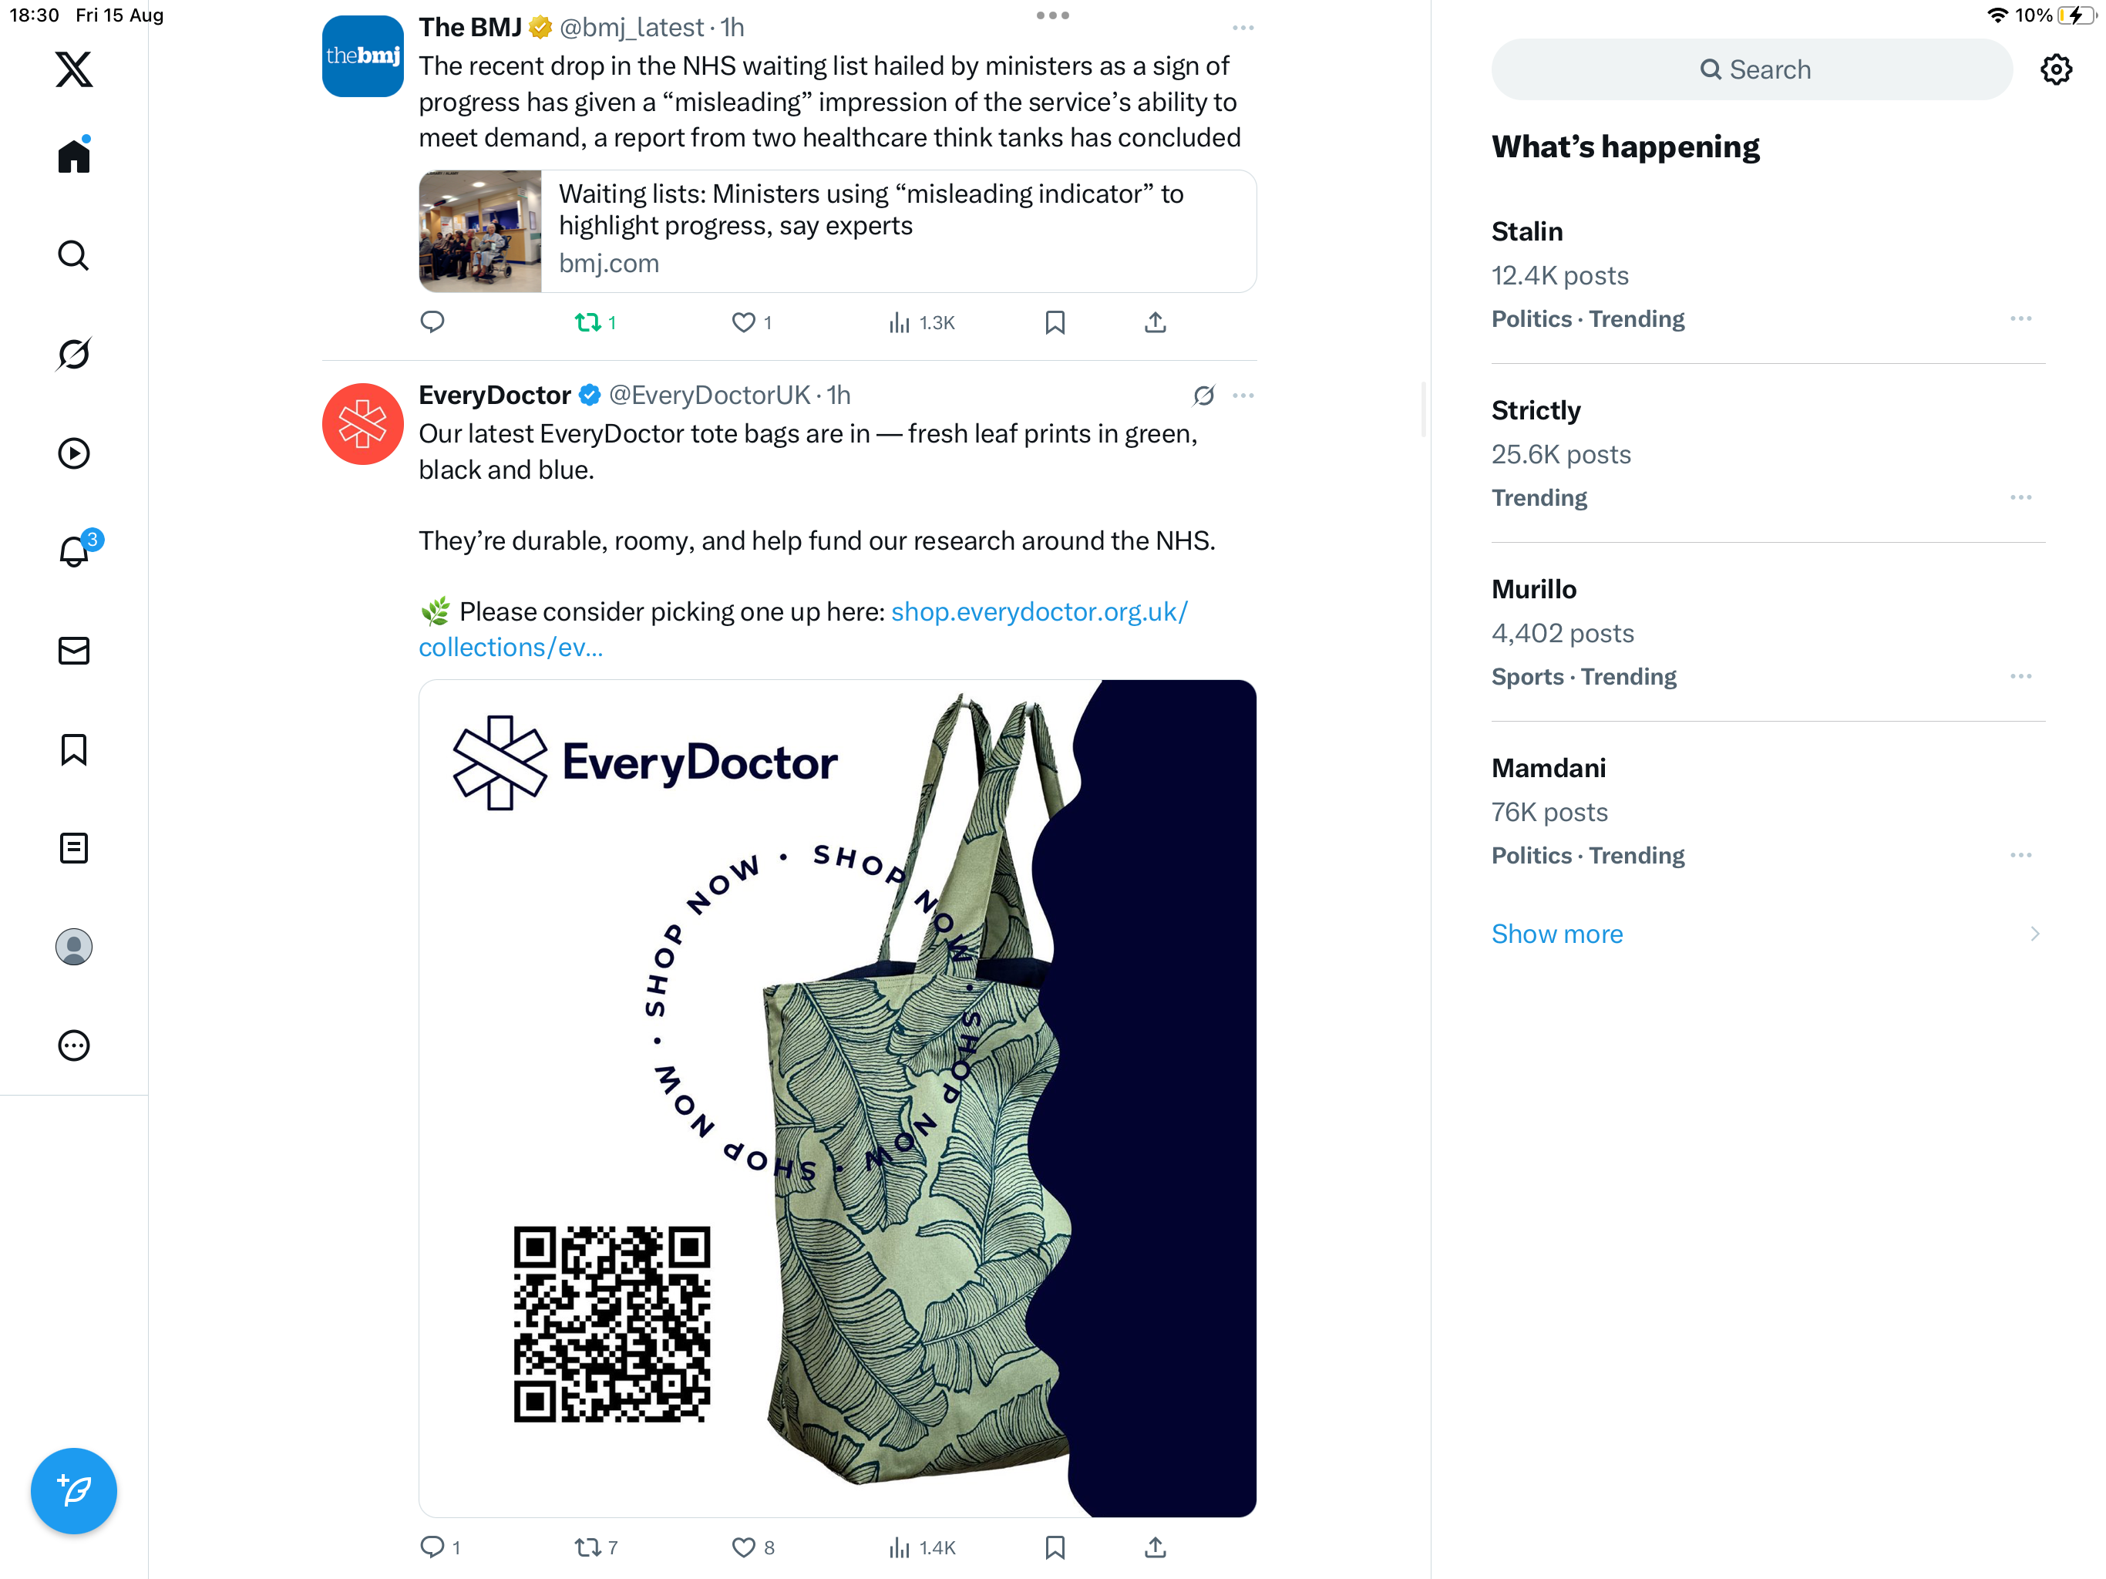
Task: Open Grok from the left sidebar
Action: click(73, 355)
